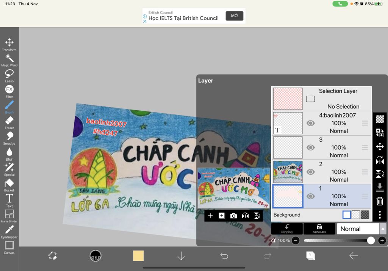Merge layer down with the down-arrow icon
Viewport: 388px width, 271px height.
coord(380,187)
